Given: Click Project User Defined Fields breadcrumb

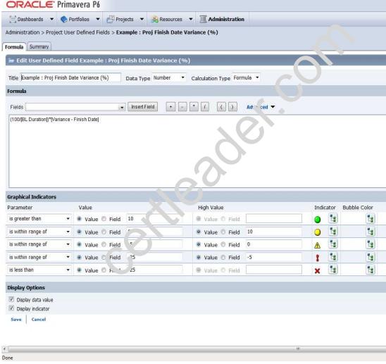Looking at the screenshot, I should pos(77,32).
